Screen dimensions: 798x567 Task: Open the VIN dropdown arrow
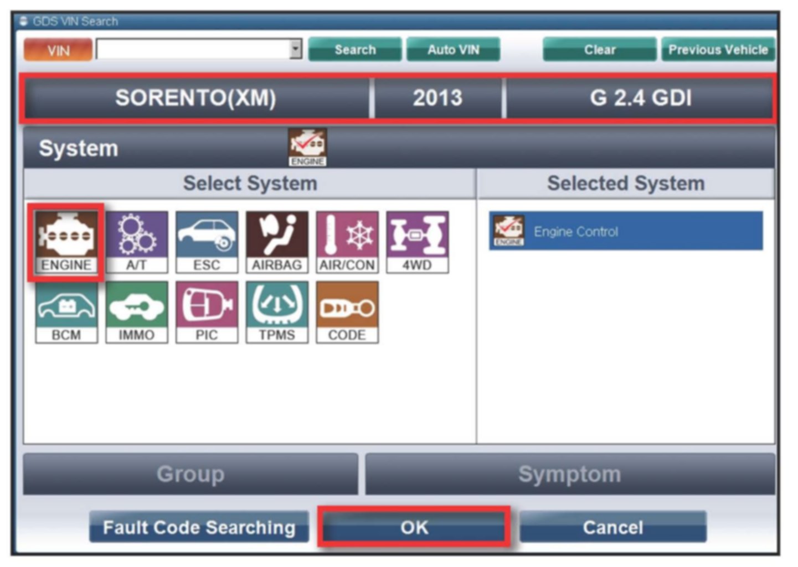(x=296, y=49)
